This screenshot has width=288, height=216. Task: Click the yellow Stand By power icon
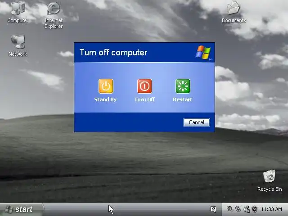pyautogui.click(x=106, y=86)
